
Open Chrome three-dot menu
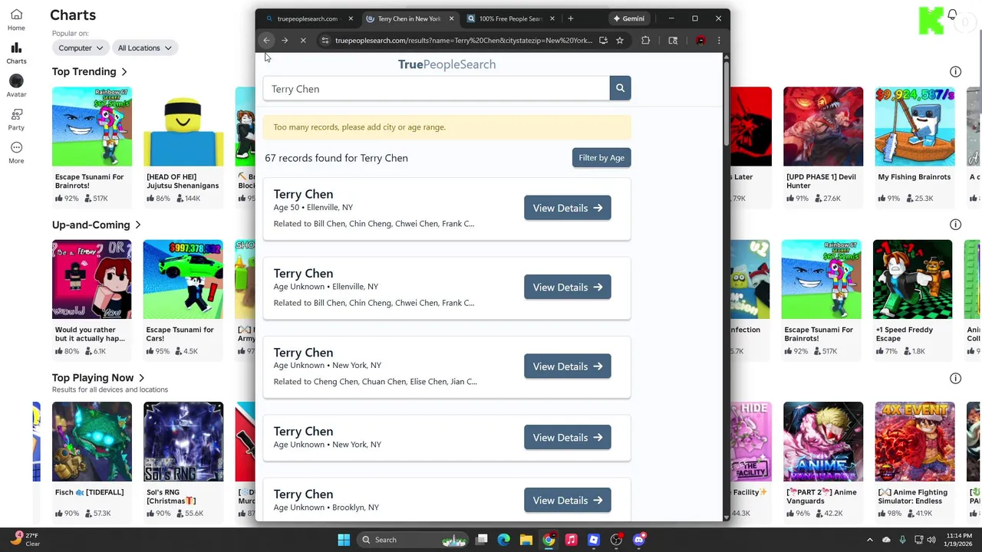[x=719, y=41]
